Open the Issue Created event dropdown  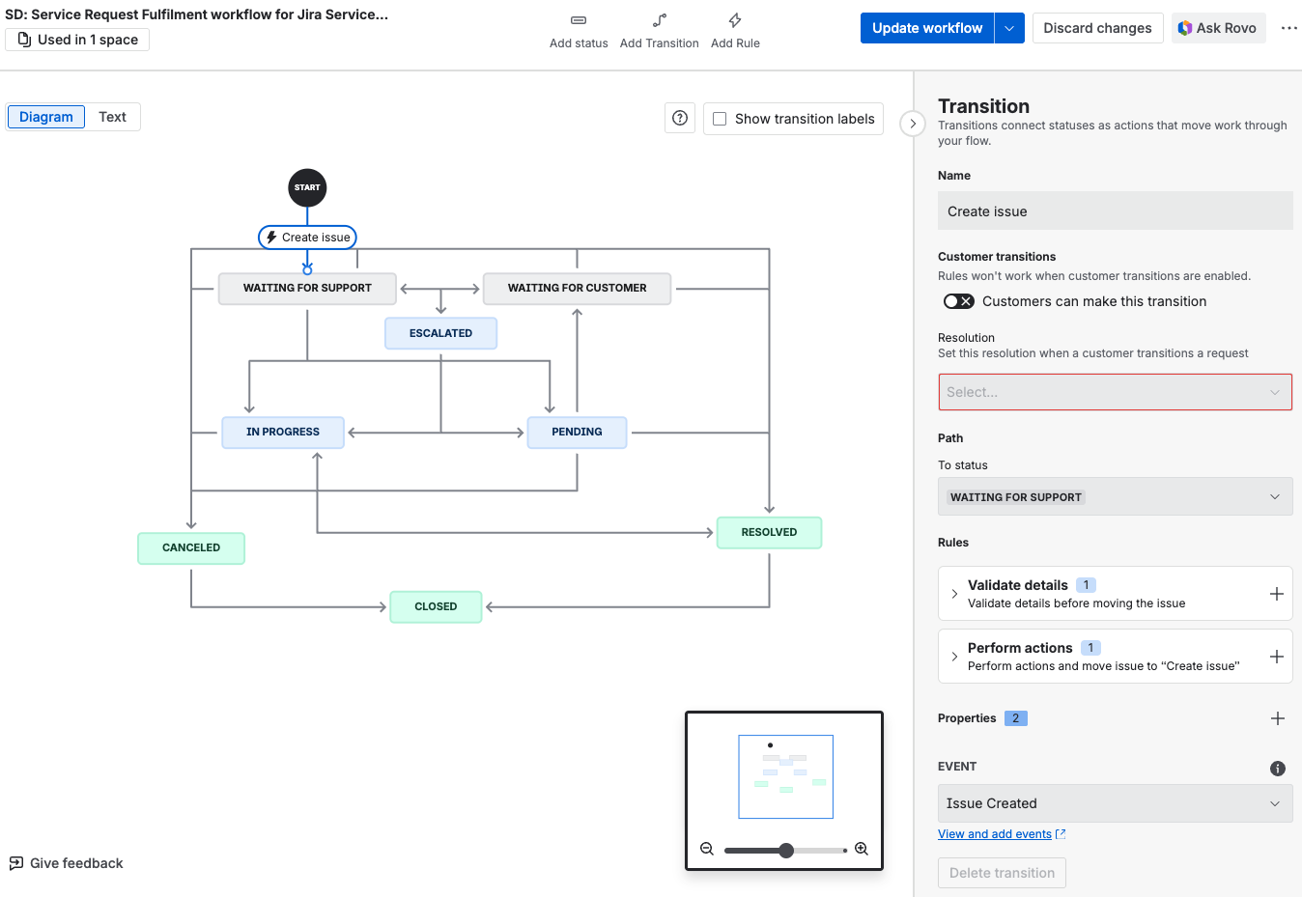tap(1115, 803)
